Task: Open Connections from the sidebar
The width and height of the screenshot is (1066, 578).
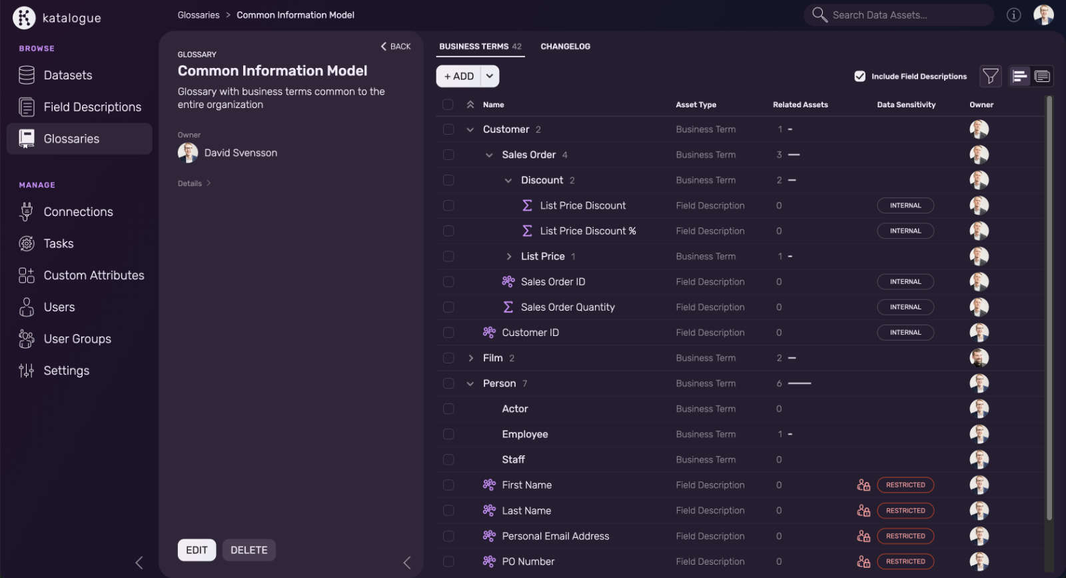Action: click(78, 212)
